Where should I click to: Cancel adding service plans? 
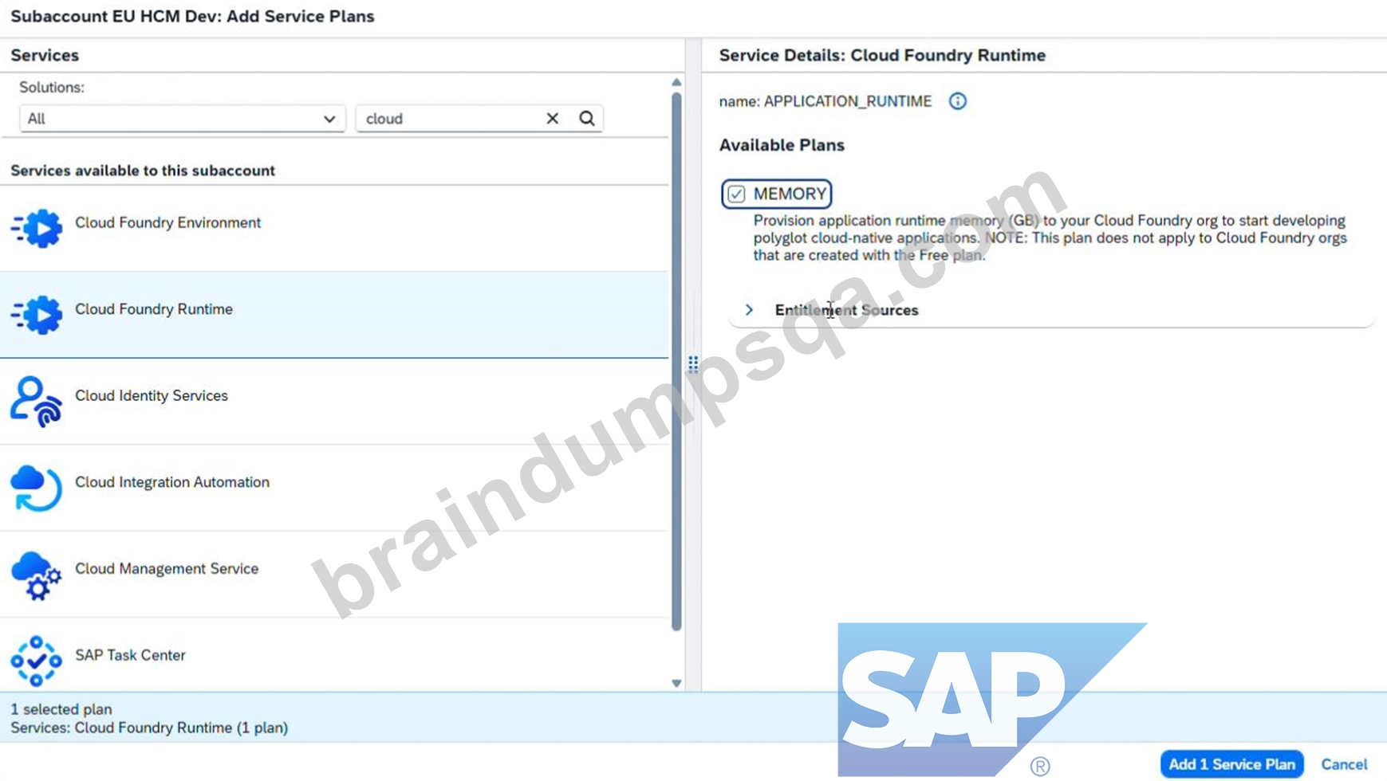(x=1344, y=764)
